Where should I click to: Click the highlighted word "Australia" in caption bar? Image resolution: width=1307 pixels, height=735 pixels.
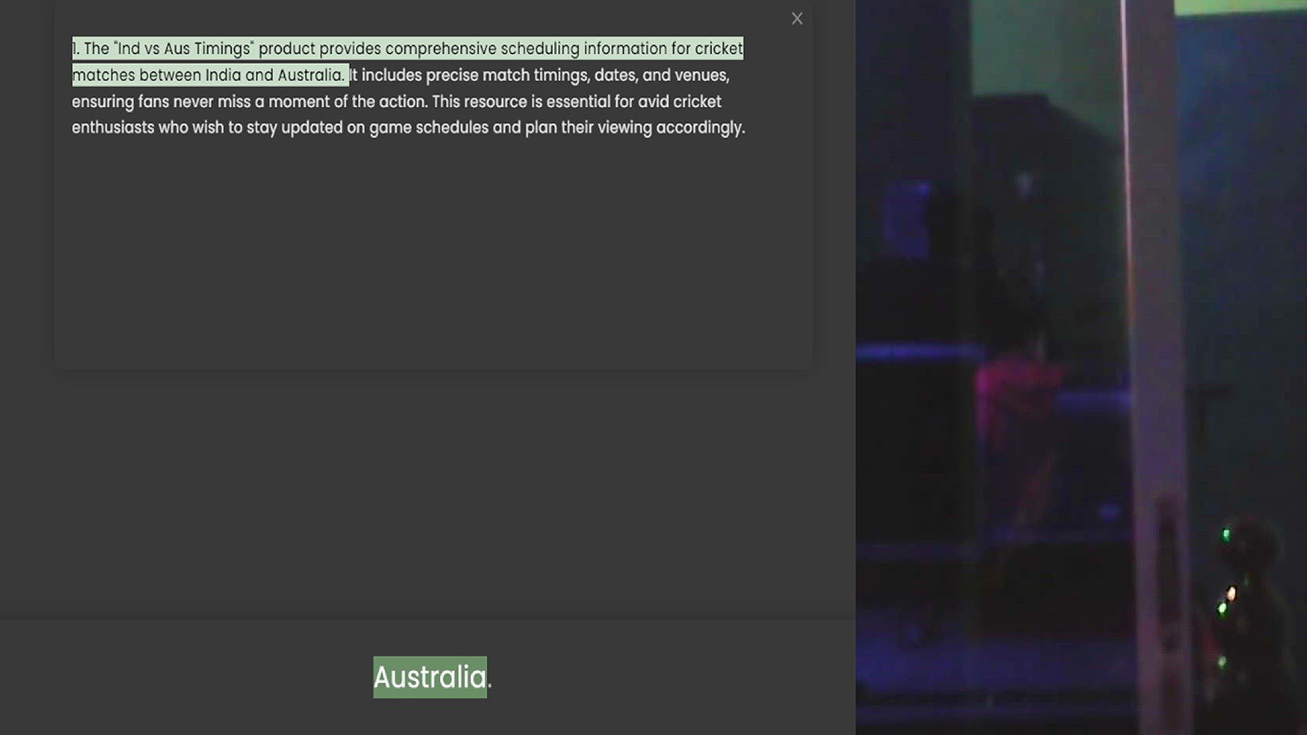430,677
